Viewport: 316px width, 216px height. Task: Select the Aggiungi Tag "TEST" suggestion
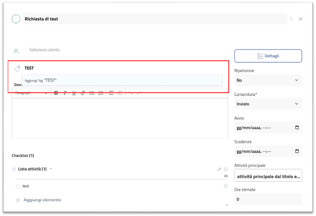122,80
